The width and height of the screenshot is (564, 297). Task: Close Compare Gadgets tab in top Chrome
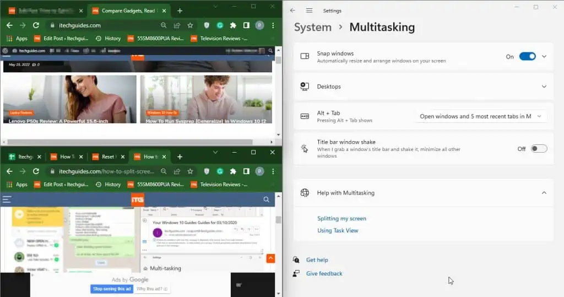point(164,11)
